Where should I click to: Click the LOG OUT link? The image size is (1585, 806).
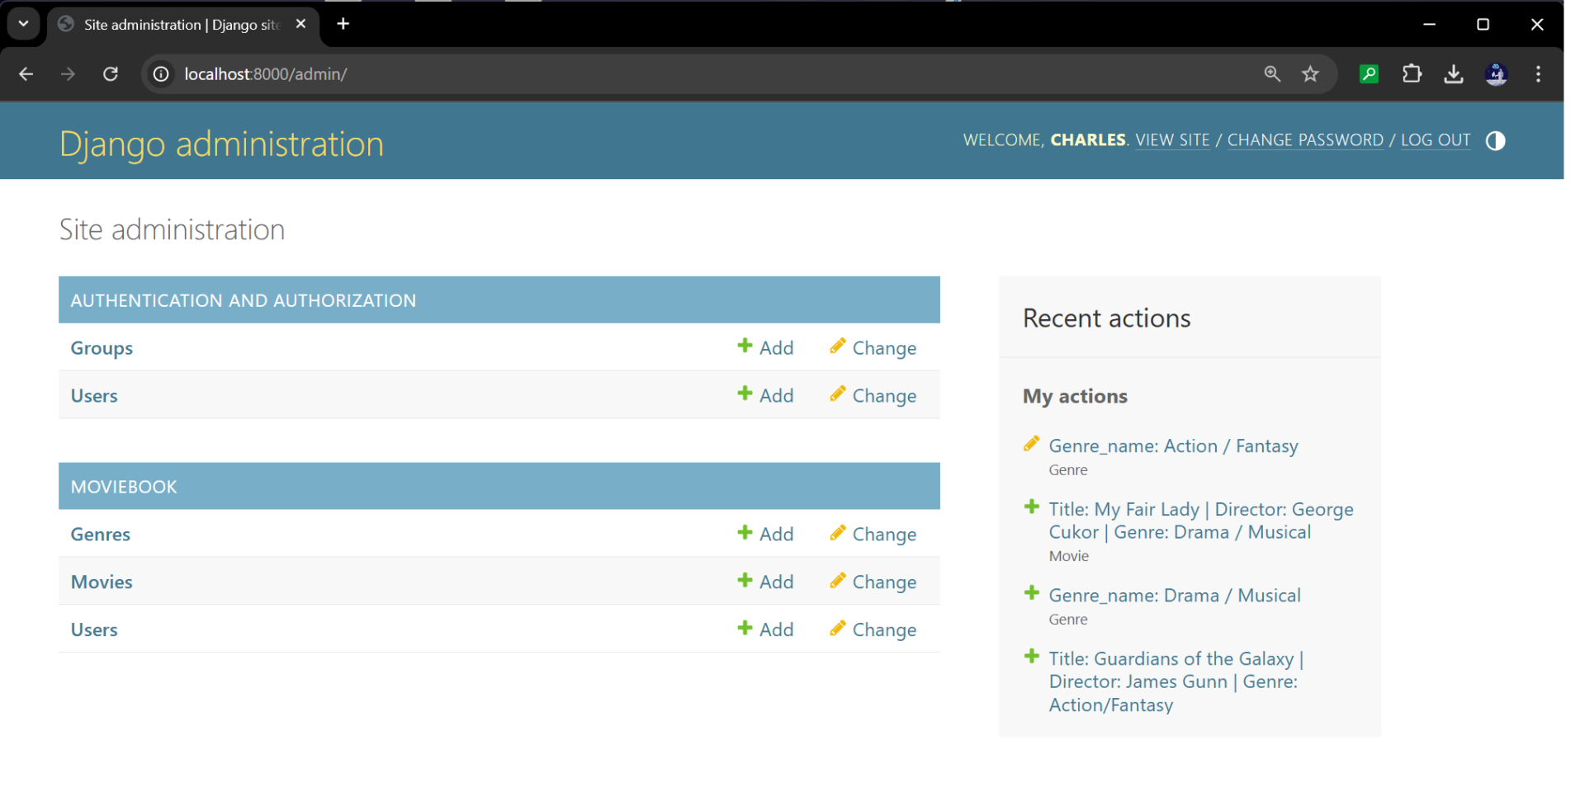coord(1435,140)
